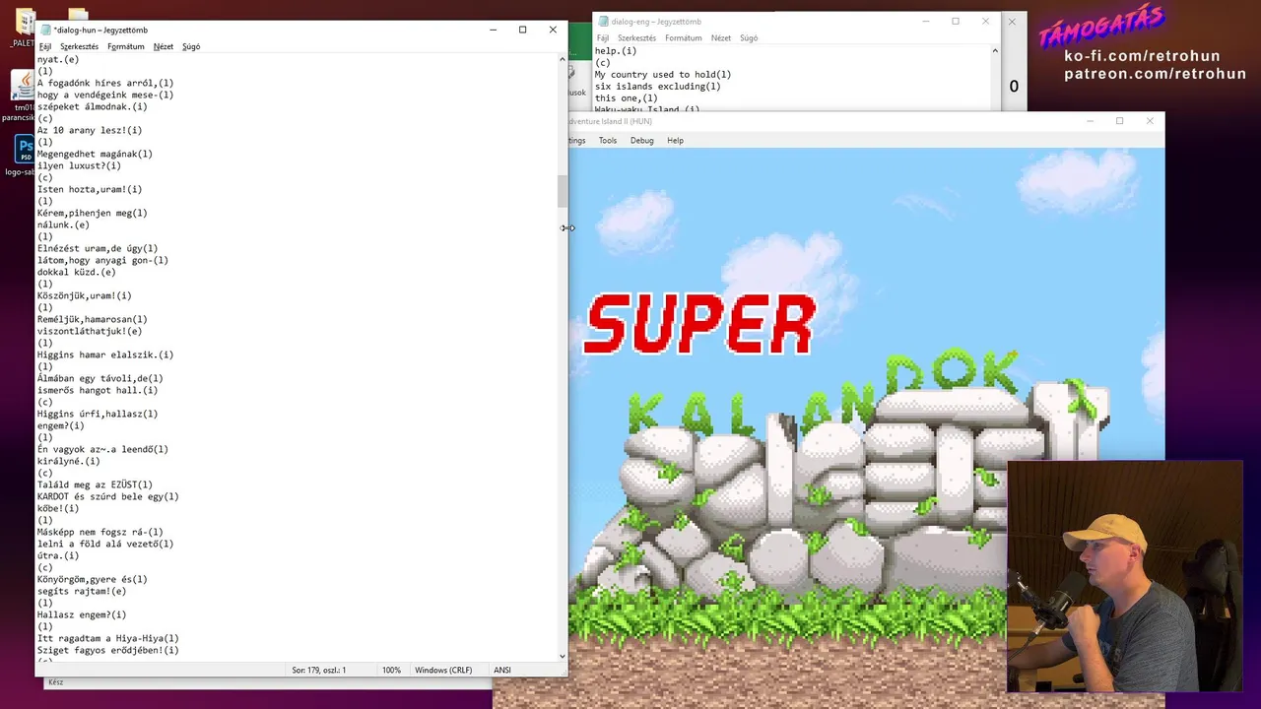
Task: Open Súgó menu in dialog-hun Notepad
Action: pos(191,46)
